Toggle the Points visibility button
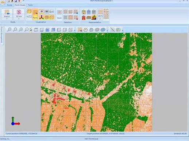Screen dimensions: 189x141 click(35, 14)
